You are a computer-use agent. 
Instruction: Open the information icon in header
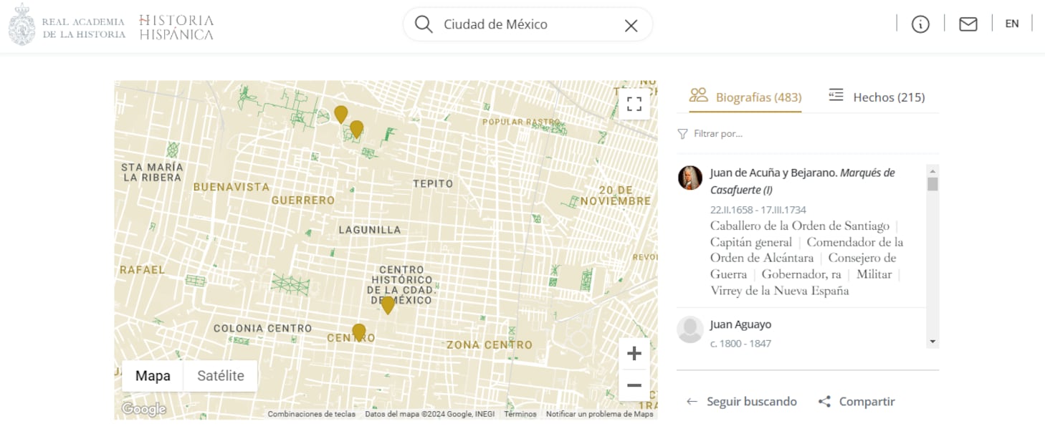[920, 24]
